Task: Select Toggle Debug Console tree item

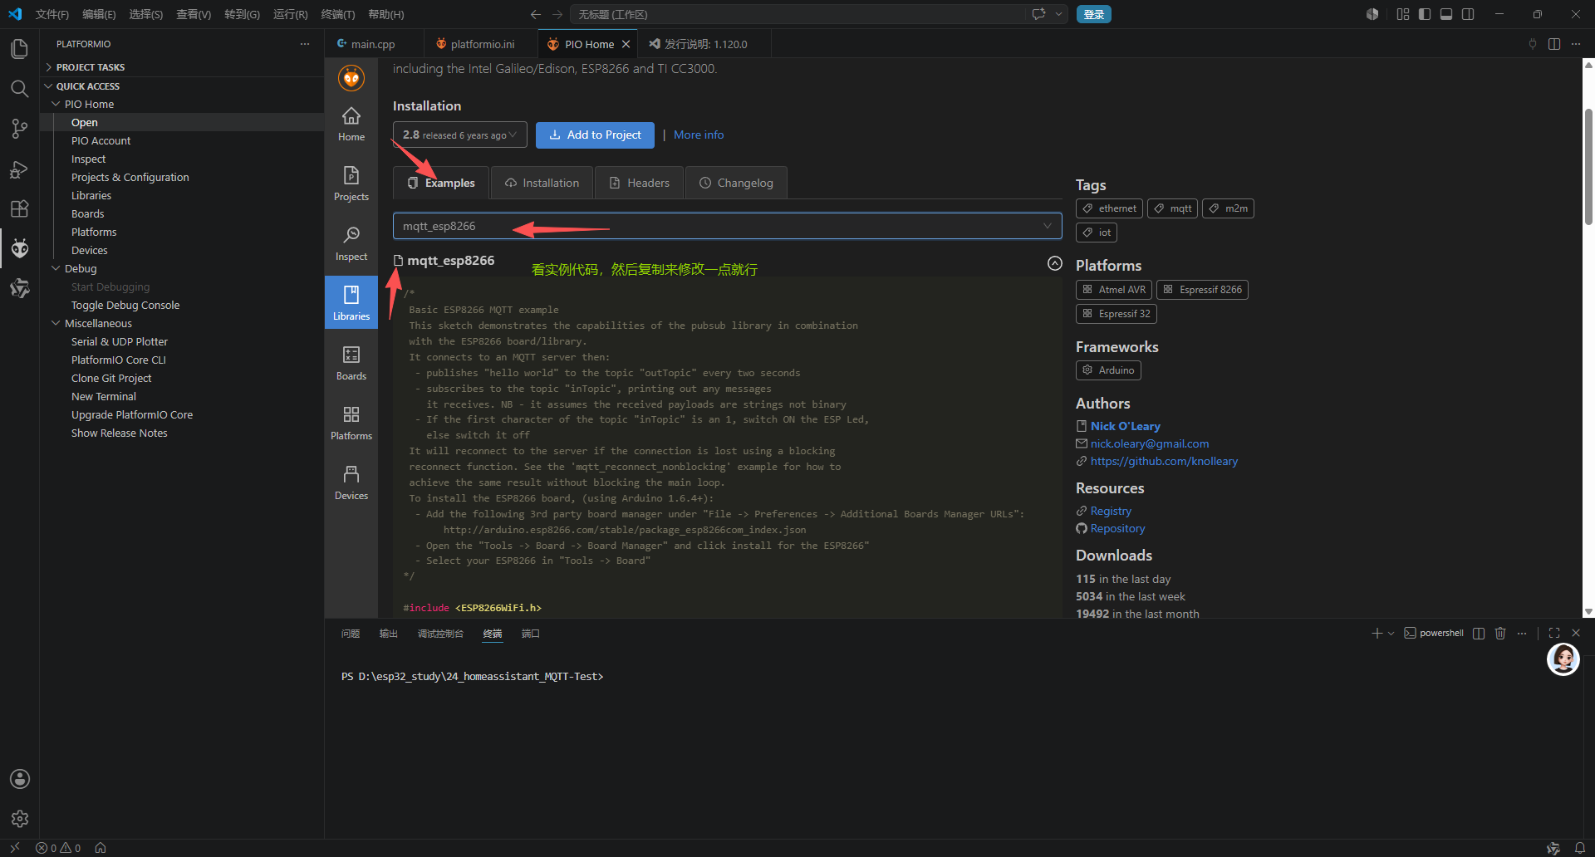Action: pos(125,306)
